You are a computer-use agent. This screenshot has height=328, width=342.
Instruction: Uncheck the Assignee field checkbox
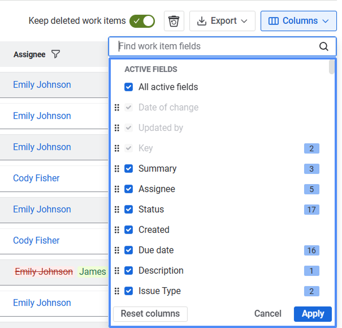[x=129, y=189]
